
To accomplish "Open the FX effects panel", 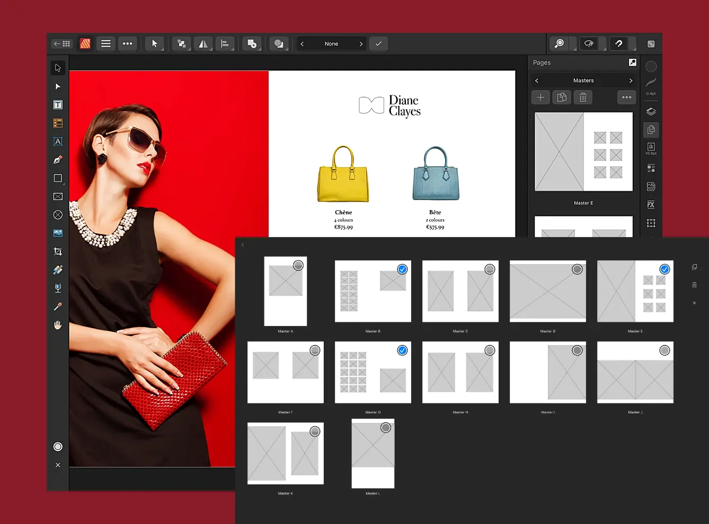I will [651, 205].
